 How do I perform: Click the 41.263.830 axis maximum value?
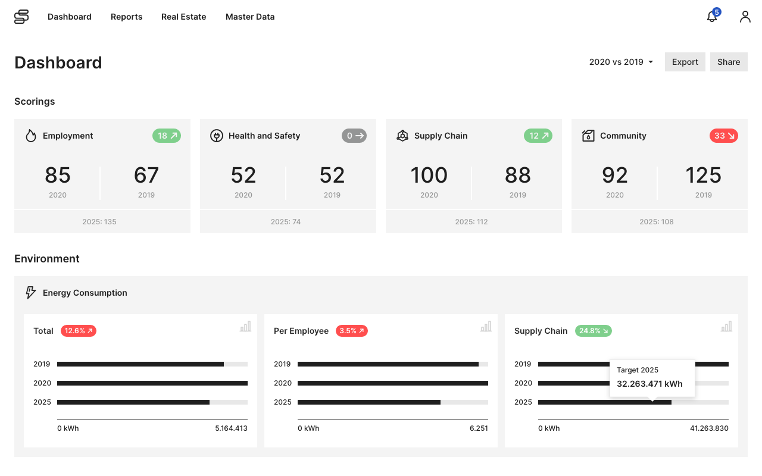coord(710,428)
